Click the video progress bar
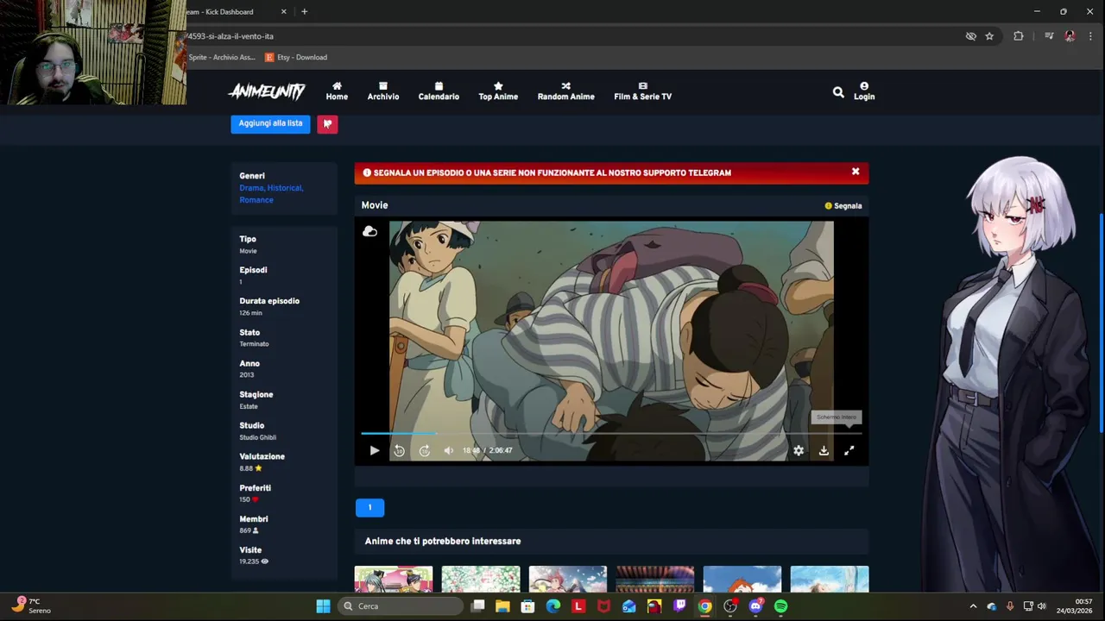1105x621 pixels. tap(611, 433)
